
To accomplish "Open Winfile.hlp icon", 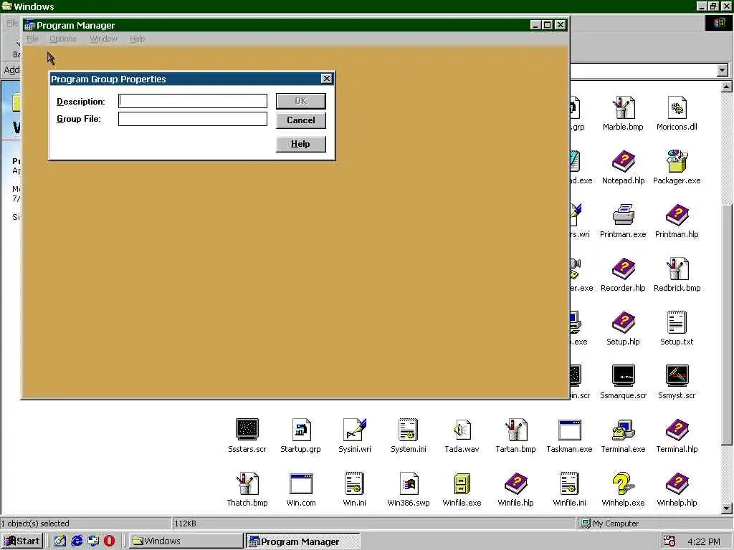I will pyautogui.click(x=515, y=483).
